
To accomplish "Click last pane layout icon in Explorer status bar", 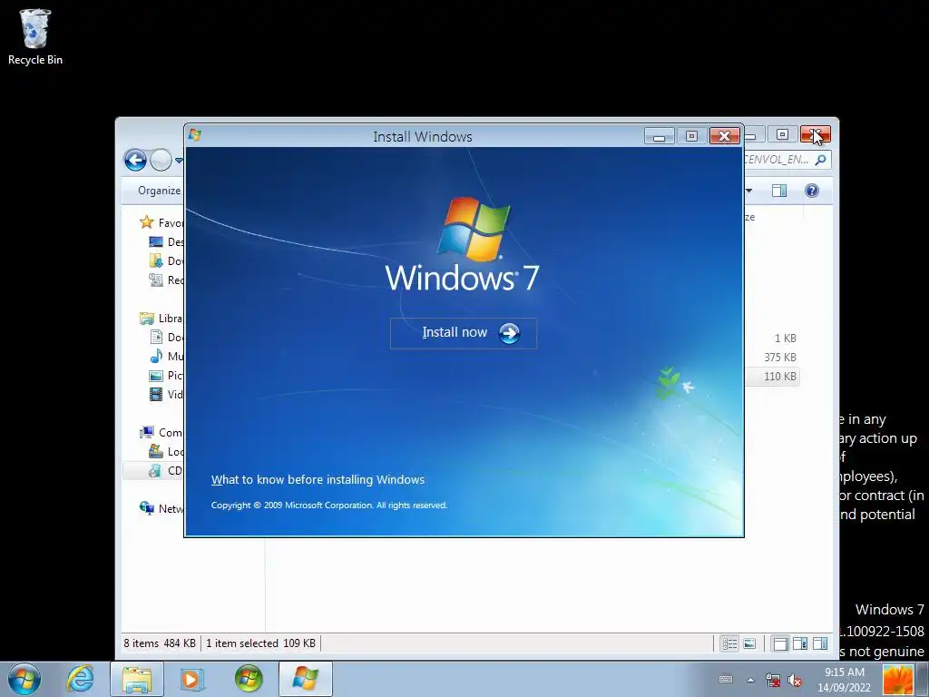I will 820,643.
